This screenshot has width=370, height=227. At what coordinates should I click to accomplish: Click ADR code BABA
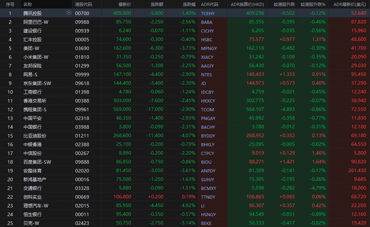[206, 22]
